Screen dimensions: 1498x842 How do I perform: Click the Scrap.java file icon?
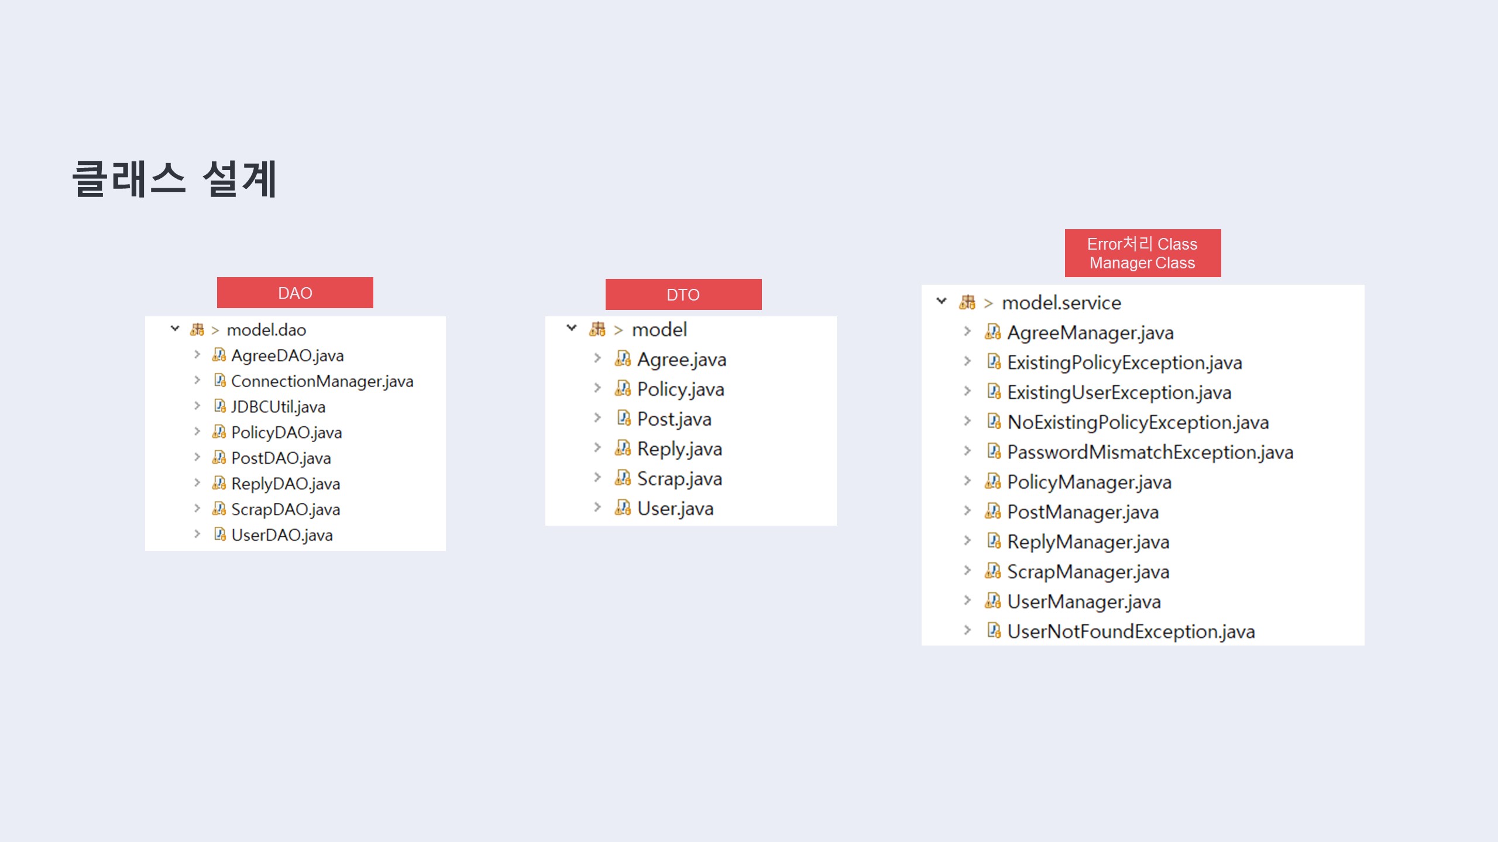pos(623,478)
